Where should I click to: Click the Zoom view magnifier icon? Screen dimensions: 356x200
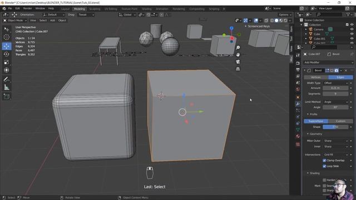(x=238, y=47)
